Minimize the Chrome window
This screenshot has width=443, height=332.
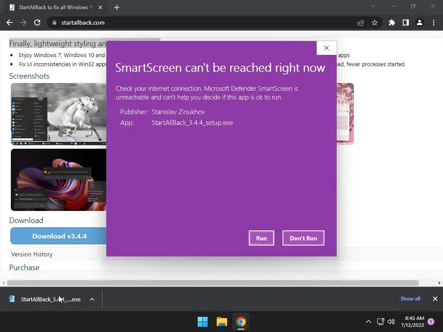point(393,6)
